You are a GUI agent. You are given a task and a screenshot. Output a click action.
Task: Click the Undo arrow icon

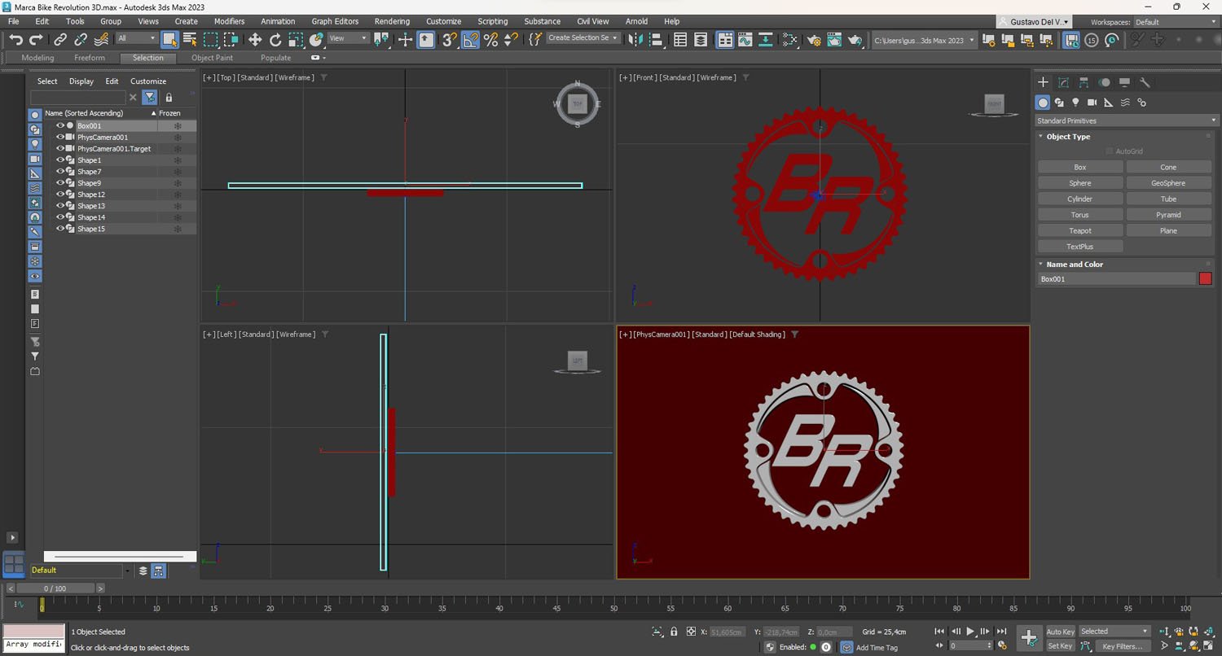[15, 39]
